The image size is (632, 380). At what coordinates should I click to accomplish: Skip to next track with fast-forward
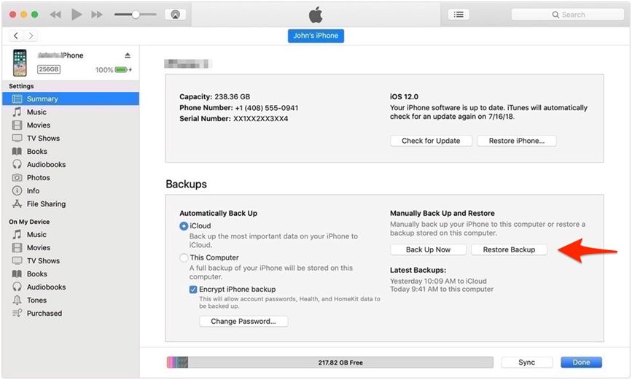coord(97,15)
